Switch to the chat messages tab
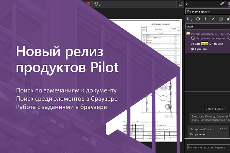This screenshot has height=153, width=230. click(x=228, y=4)
